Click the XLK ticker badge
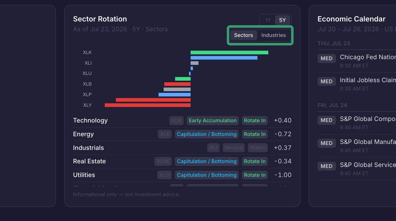Screen dimensions: 396x221 click(x=176, y=120)
